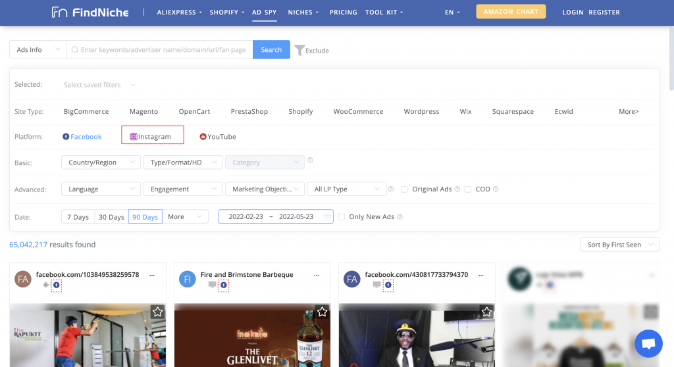
Task: Star the facebook.com/103849538259578 ad
Action: coord(158,312)
